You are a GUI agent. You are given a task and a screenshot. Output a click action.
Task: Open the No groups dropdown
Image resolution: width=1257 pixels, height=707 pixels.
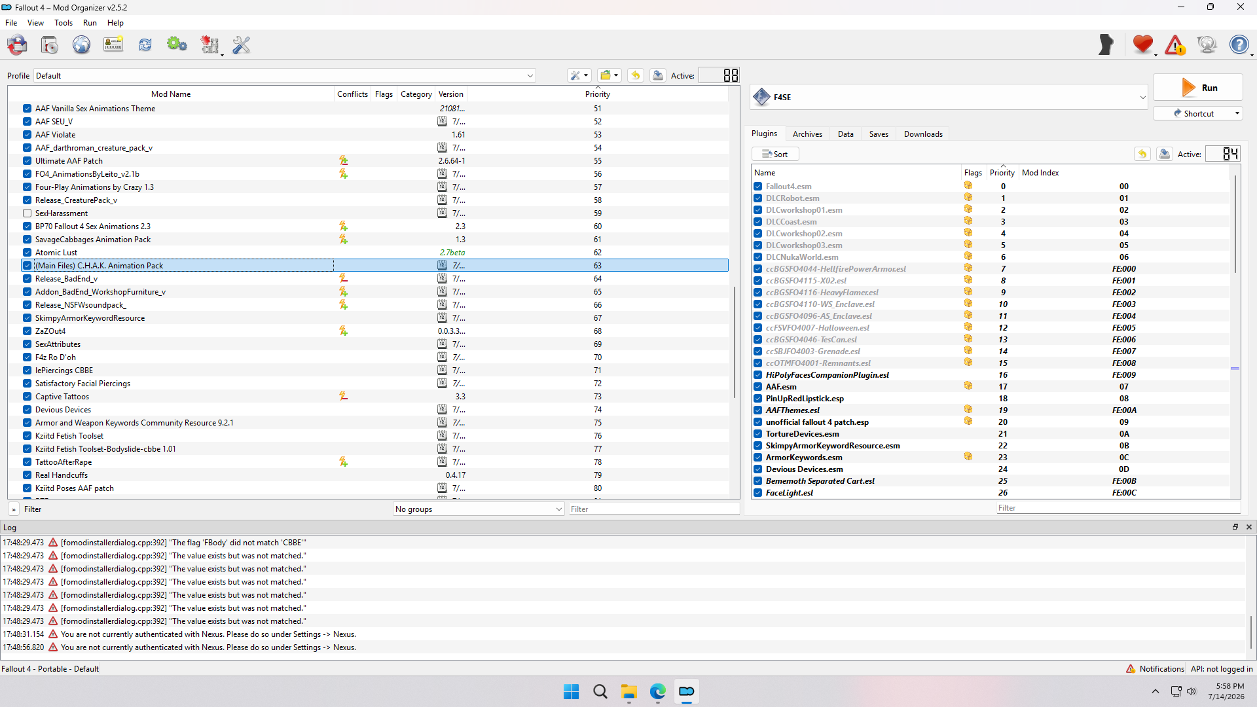tap(479, 509)
